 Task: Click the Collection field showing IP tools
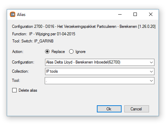[100, 71]
